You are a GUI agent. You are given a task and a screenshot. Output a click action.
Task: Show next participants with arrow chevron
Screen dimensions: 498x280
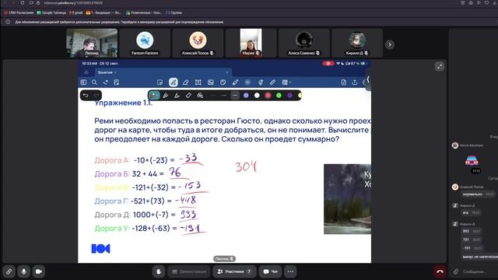pyautogui.click(x=390, y=45)
